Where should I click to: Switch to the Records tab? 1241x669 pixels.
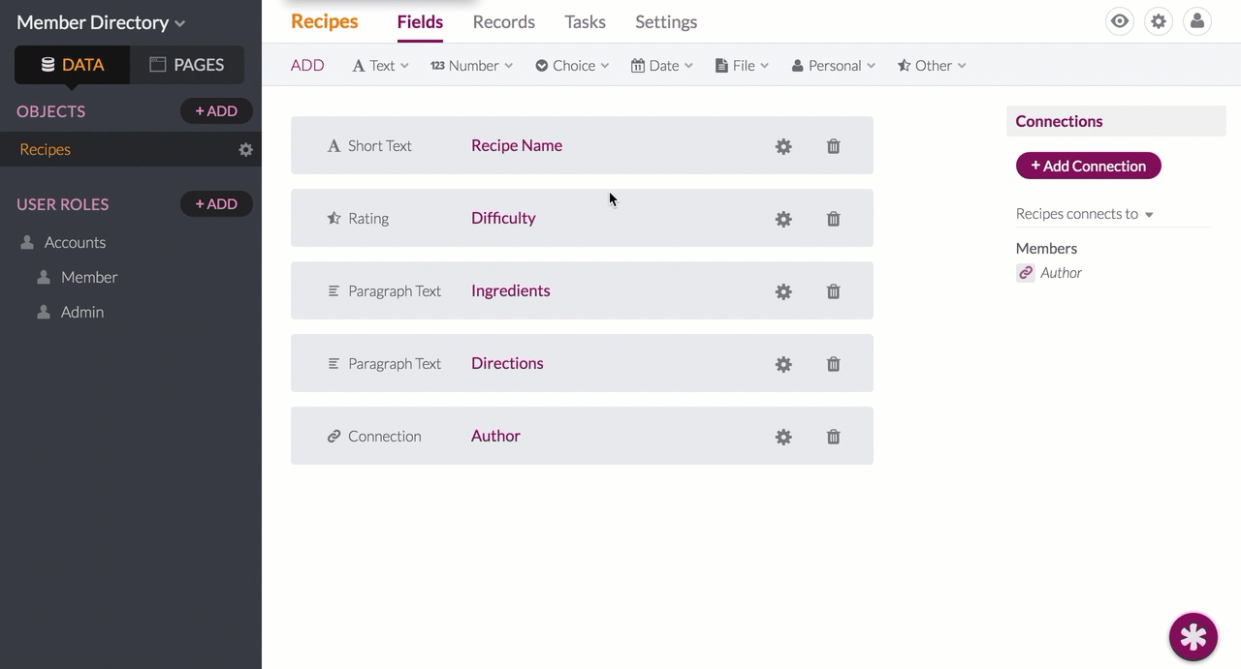tap(503, 21)
